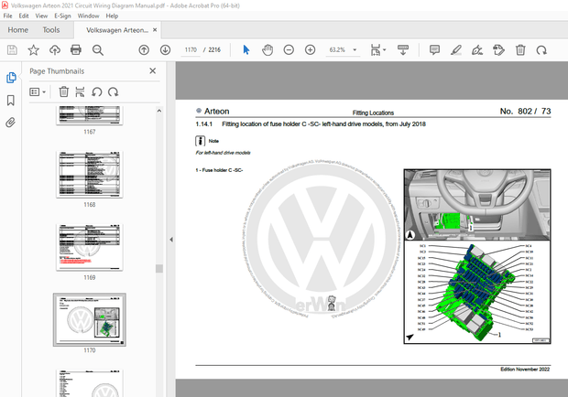The height and width of the screenshot is (397, 568).
Task: Close the Volkswagen Arteon document tab
Action: click(155, 29)
